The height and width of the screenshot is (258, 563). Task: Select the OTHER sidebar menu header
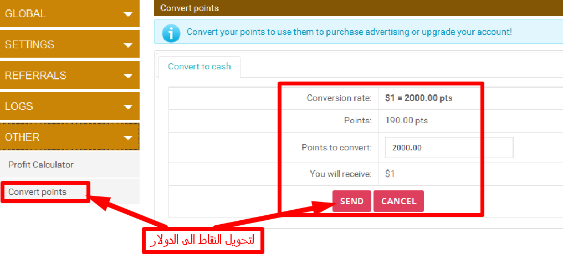(70, 137)
